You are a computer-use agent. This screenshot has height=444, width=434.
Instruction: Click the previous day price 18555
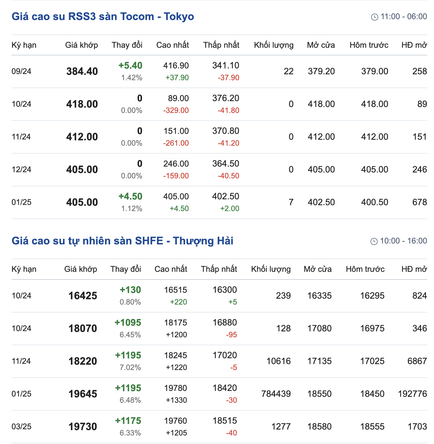tap(372, 427)
